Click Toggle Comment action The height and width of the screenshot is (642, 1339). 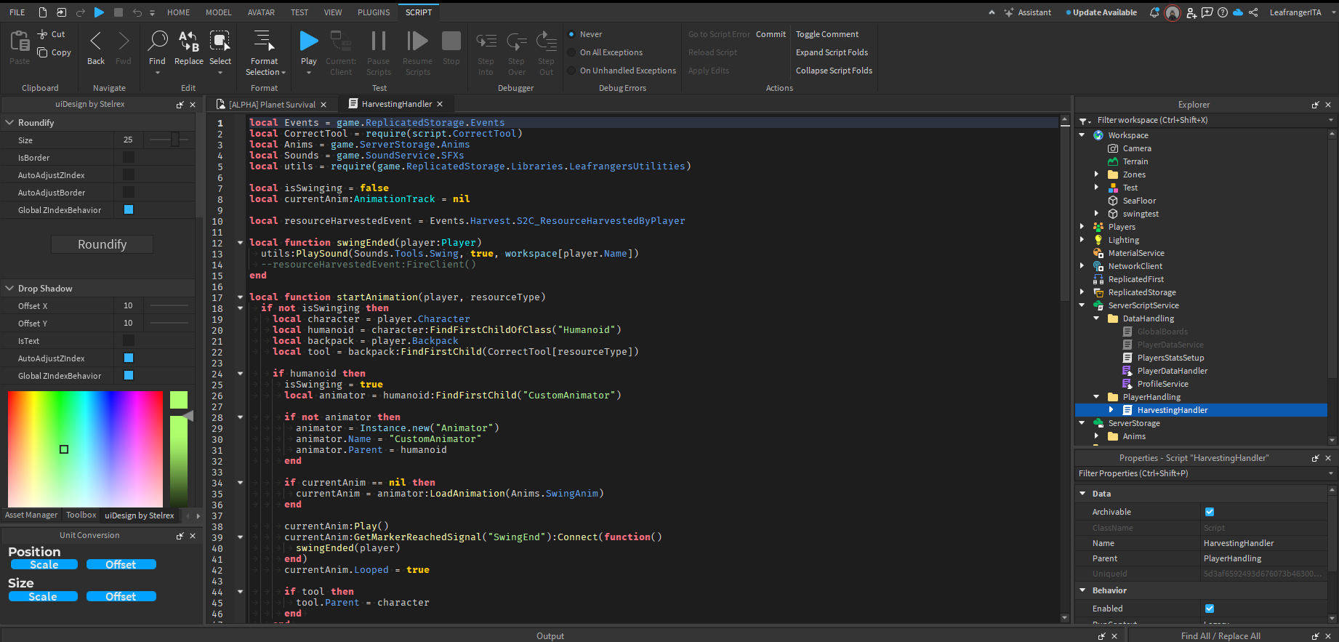click(x=827, y=34)
